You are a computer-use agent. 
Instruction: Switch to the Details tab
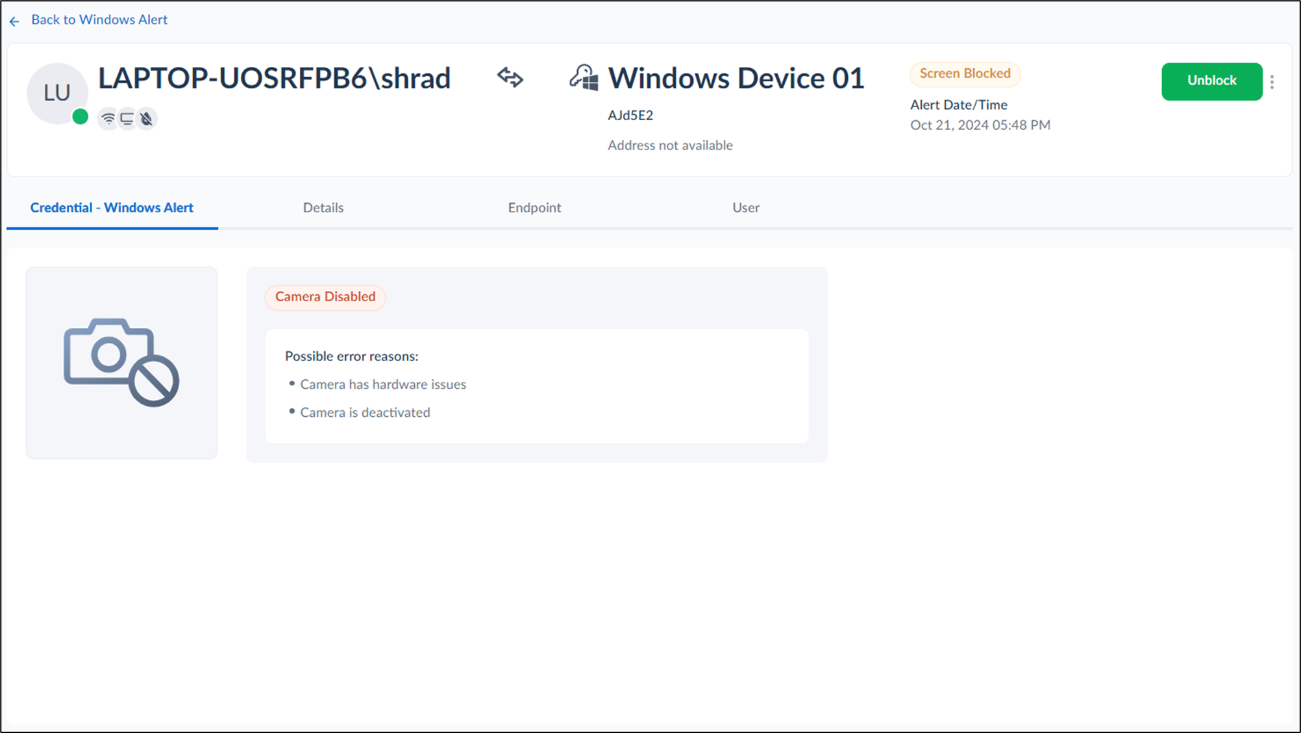coord(323,208)
